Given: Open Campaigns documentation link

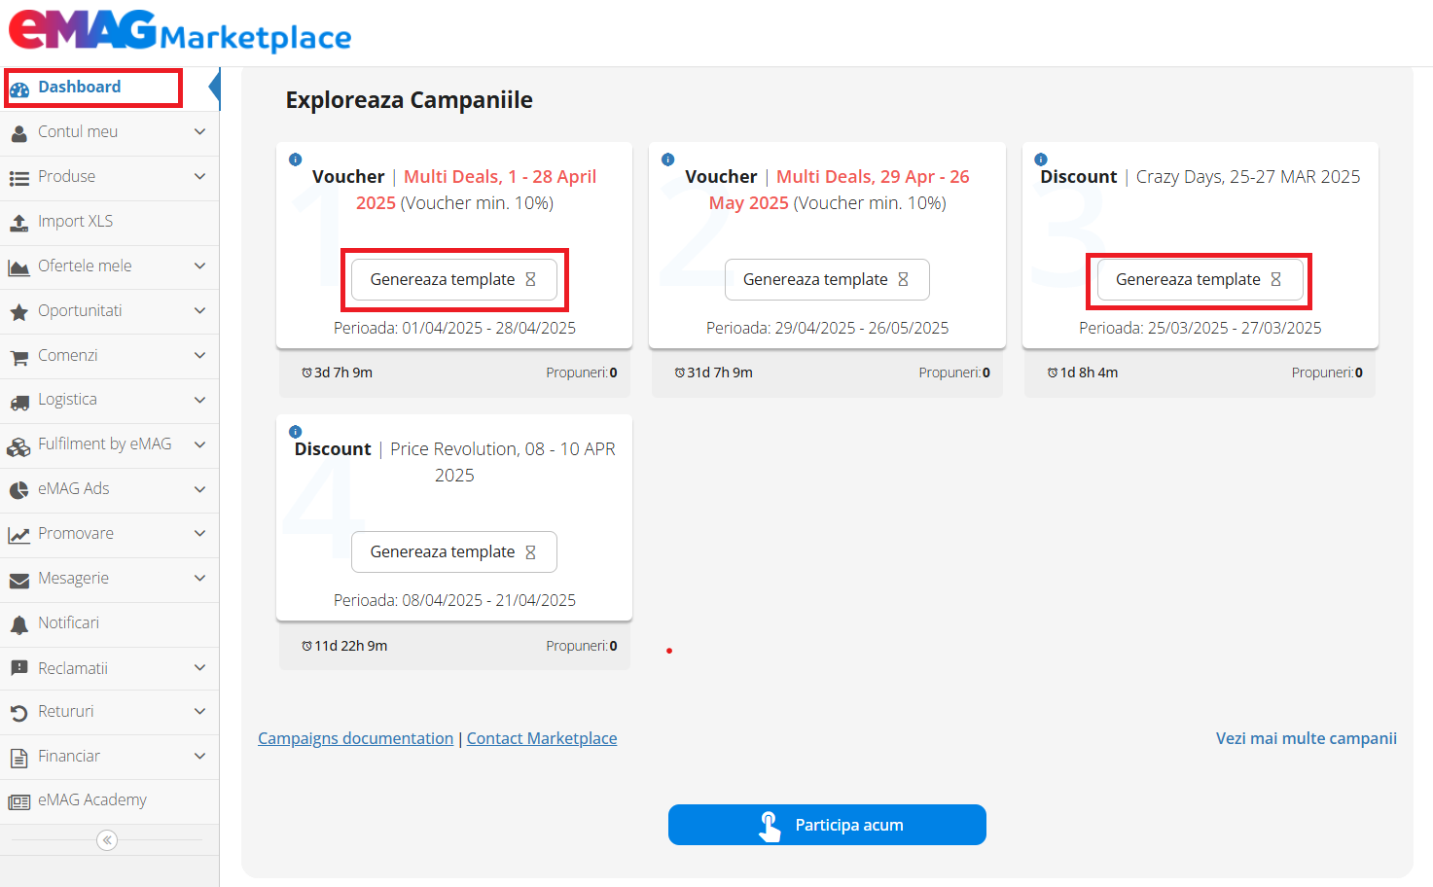Looking at the screenshot, I should [355, 738].
